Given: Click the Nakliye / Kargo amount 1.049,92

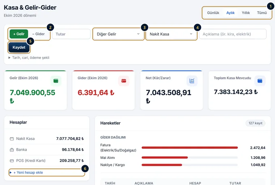Looking at the screenshot, I should [258, 165].
